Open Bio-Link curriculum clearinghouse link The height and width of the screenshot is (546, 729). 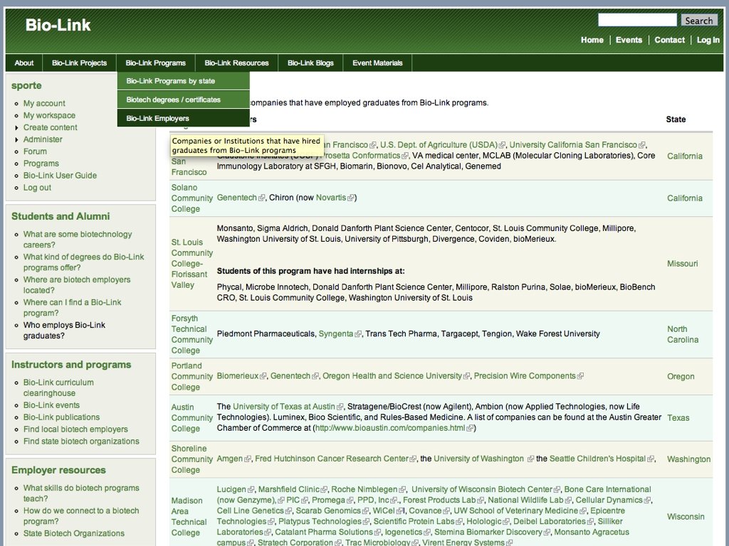pos(58,387)
